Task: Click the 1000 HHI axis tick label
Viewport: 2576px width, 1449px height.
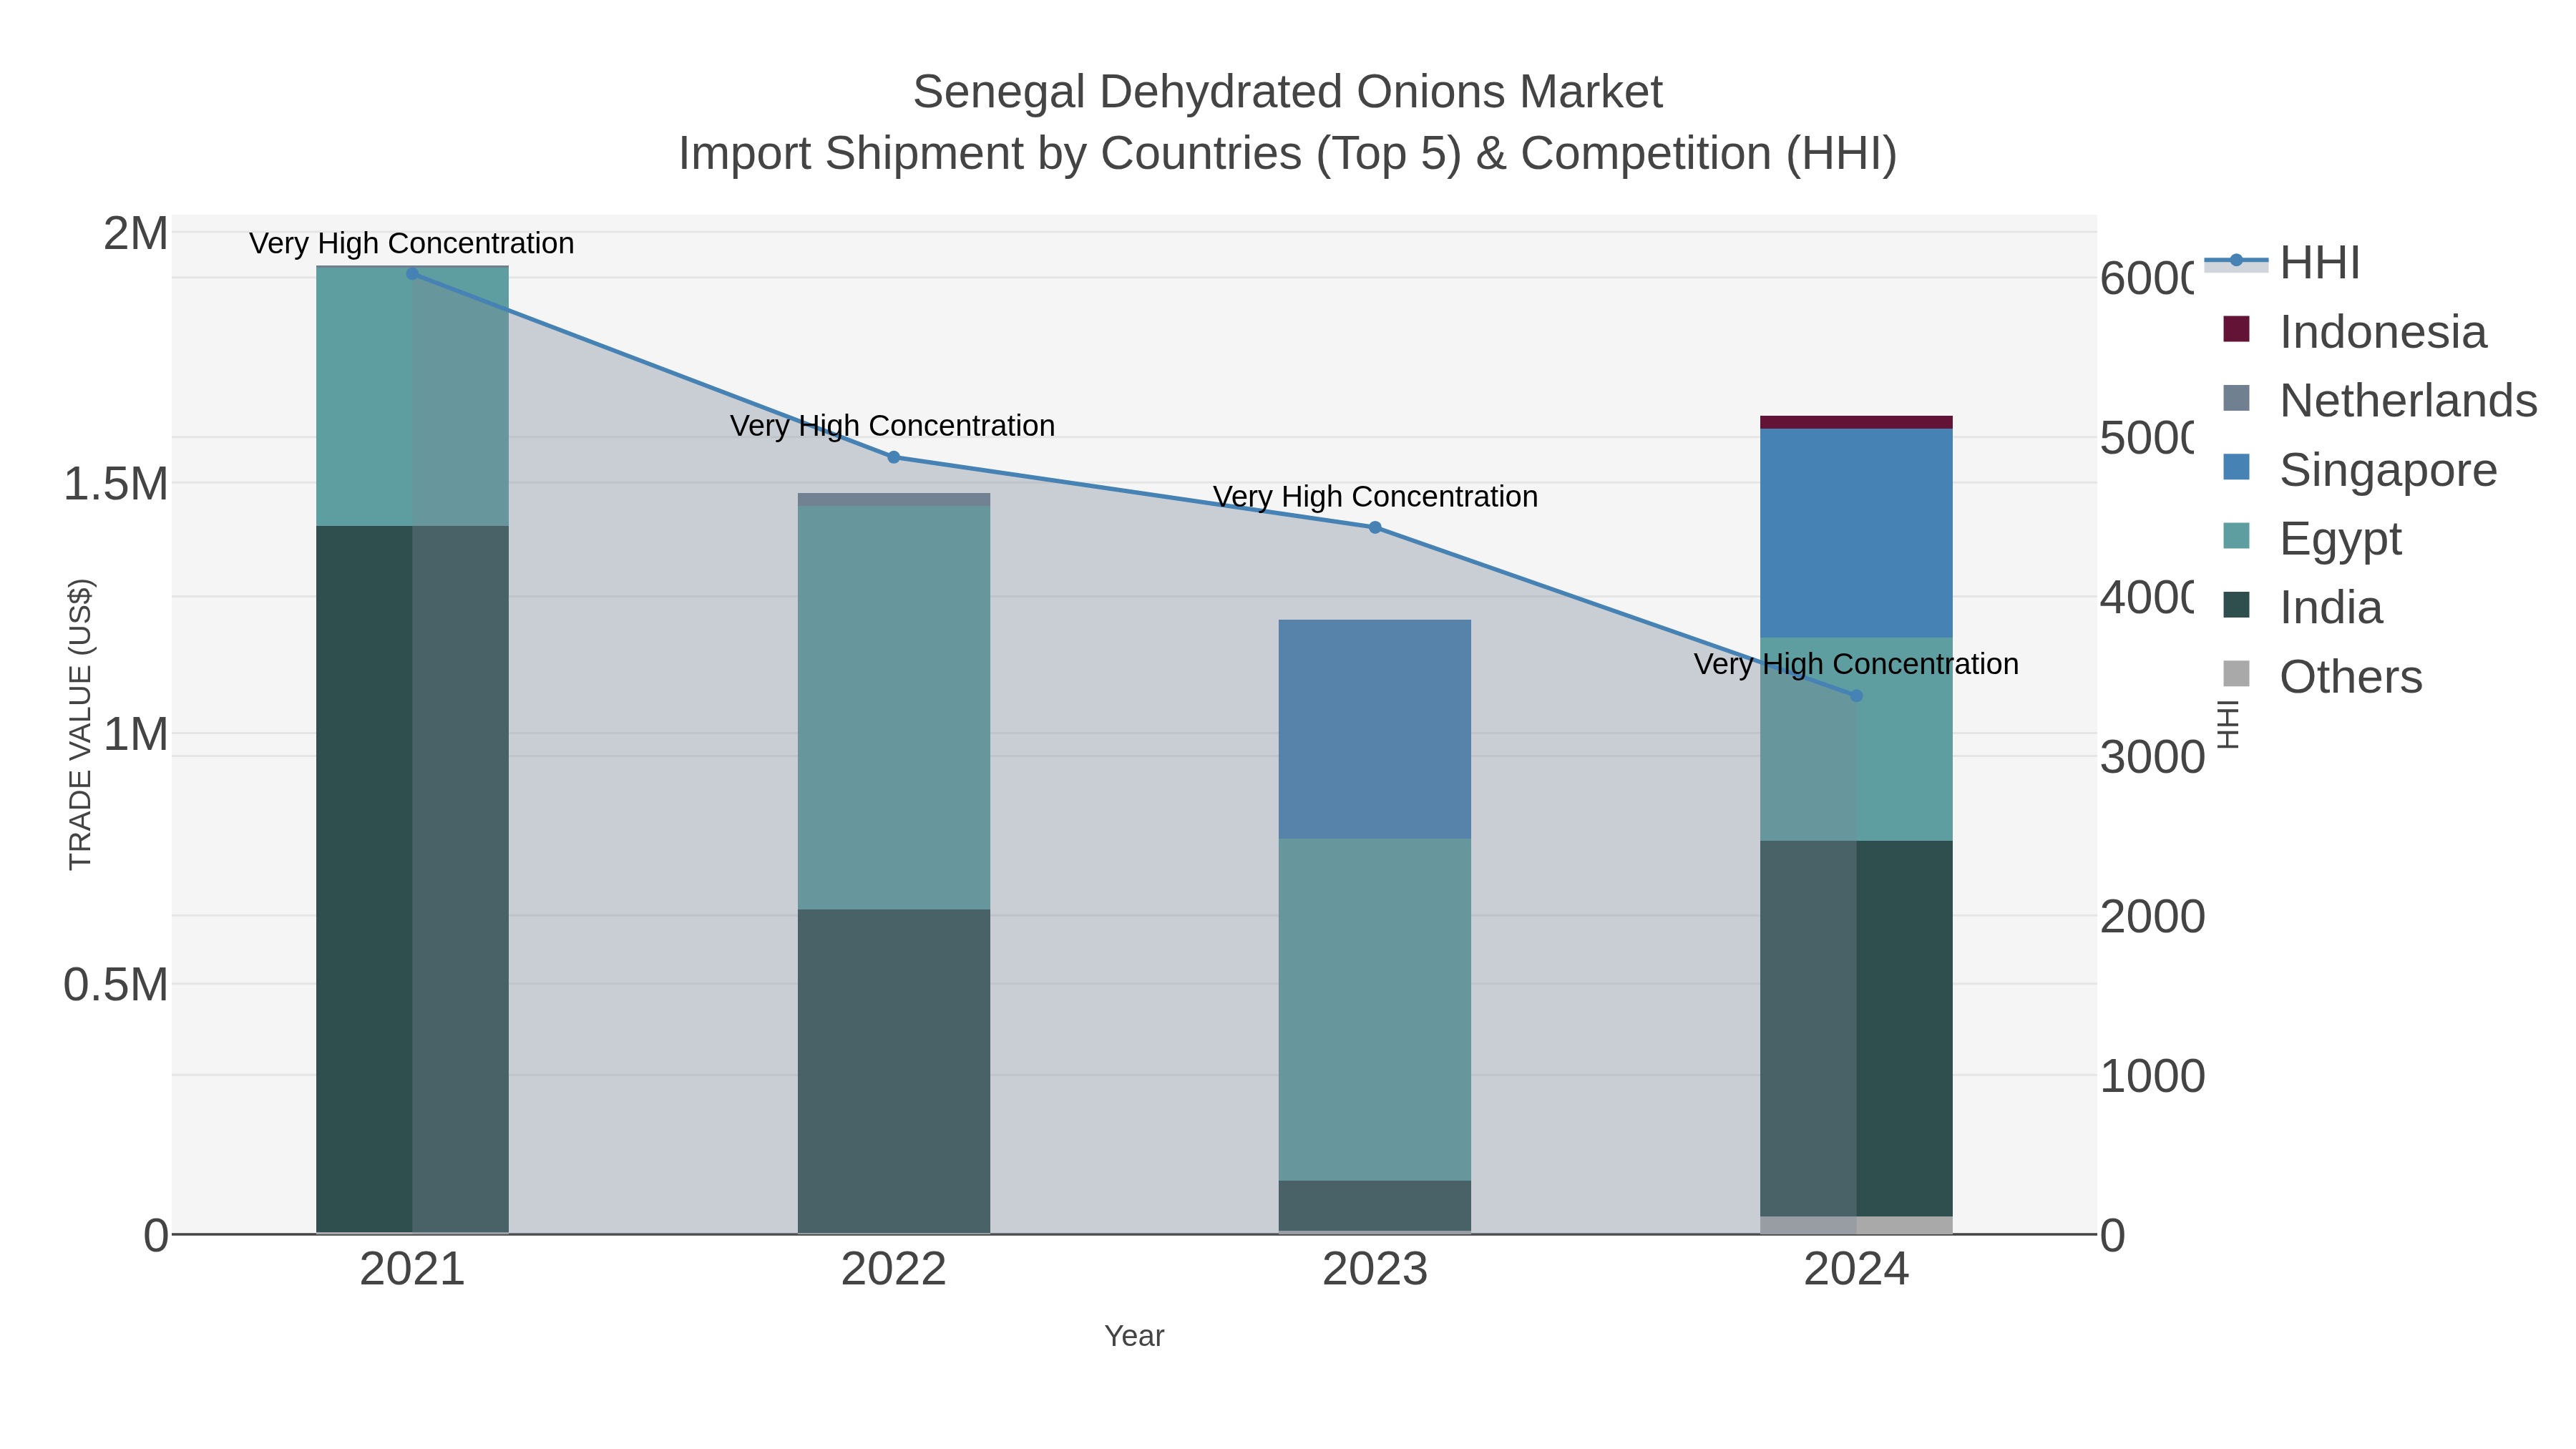Action: (x=2152, y=1077)
